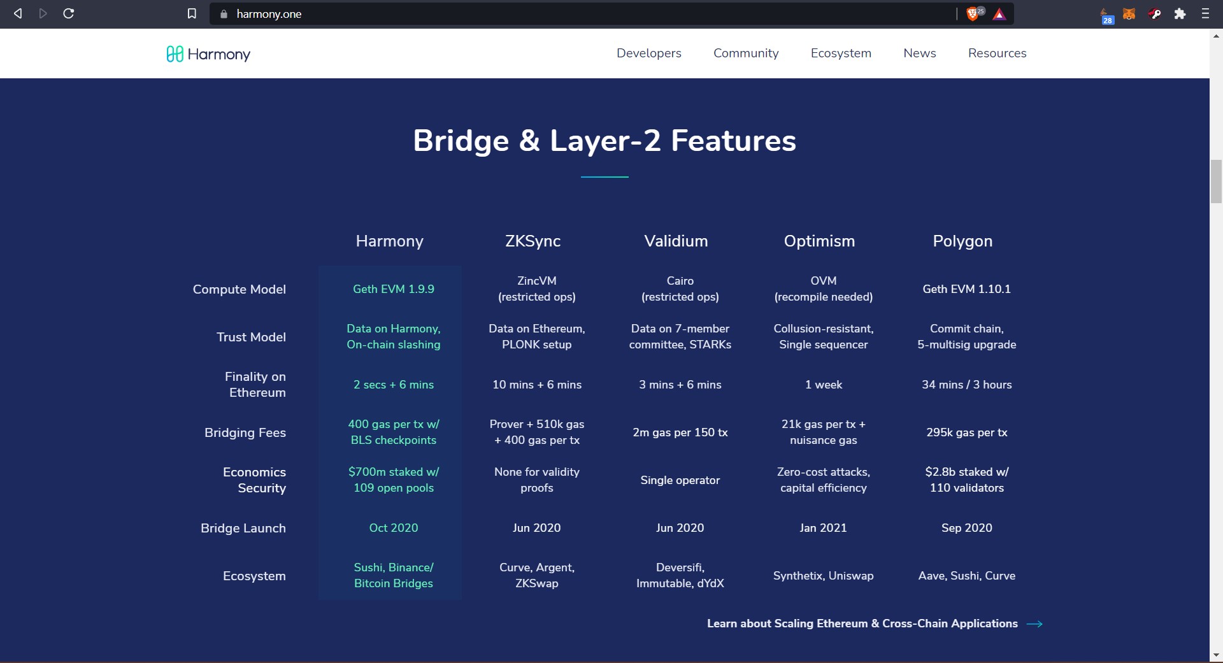
Task: Open the Community menu
Action: 746,53
